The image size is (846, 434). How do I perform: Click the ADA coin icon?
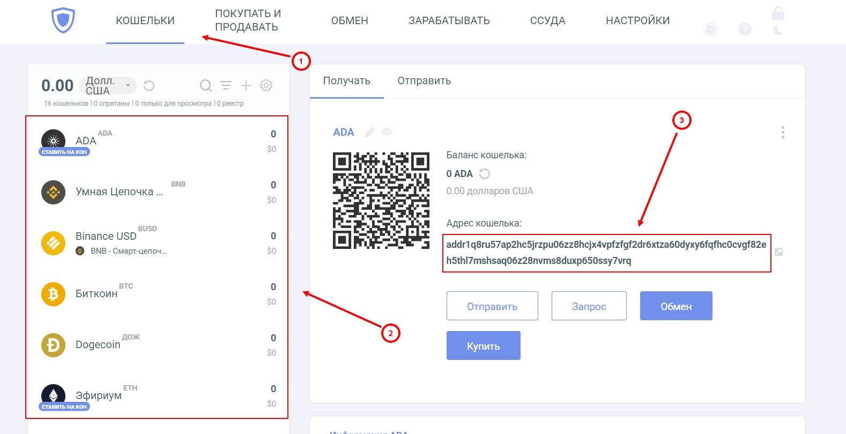(x=53, y=141)
